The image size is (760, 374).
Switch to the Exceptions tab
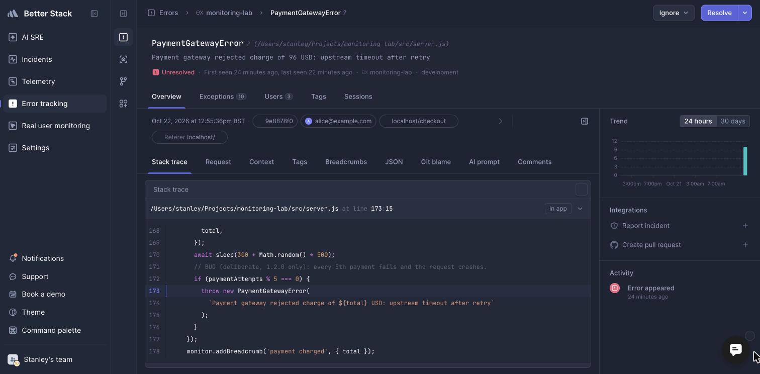click(223, 97)
